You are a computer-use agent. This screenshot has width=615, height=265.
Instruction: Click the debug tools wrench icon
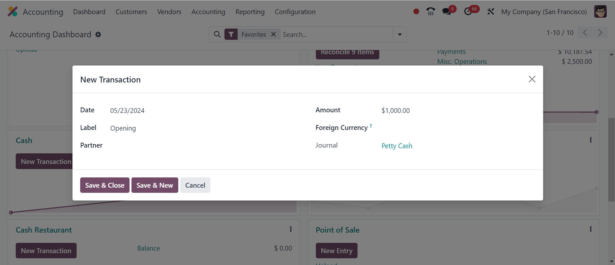click(x=490, y=12)
